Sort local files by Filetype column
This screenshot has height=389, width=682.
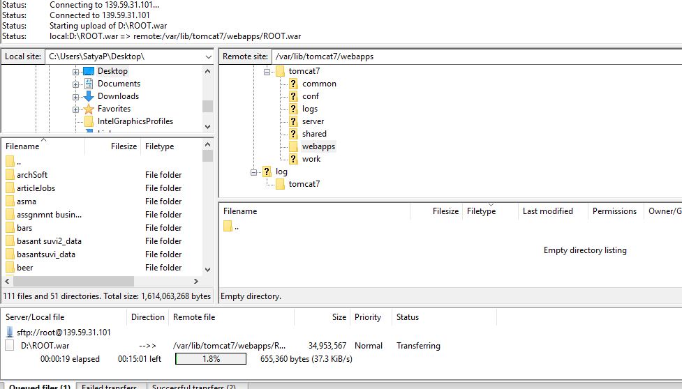tap(171, 146)
